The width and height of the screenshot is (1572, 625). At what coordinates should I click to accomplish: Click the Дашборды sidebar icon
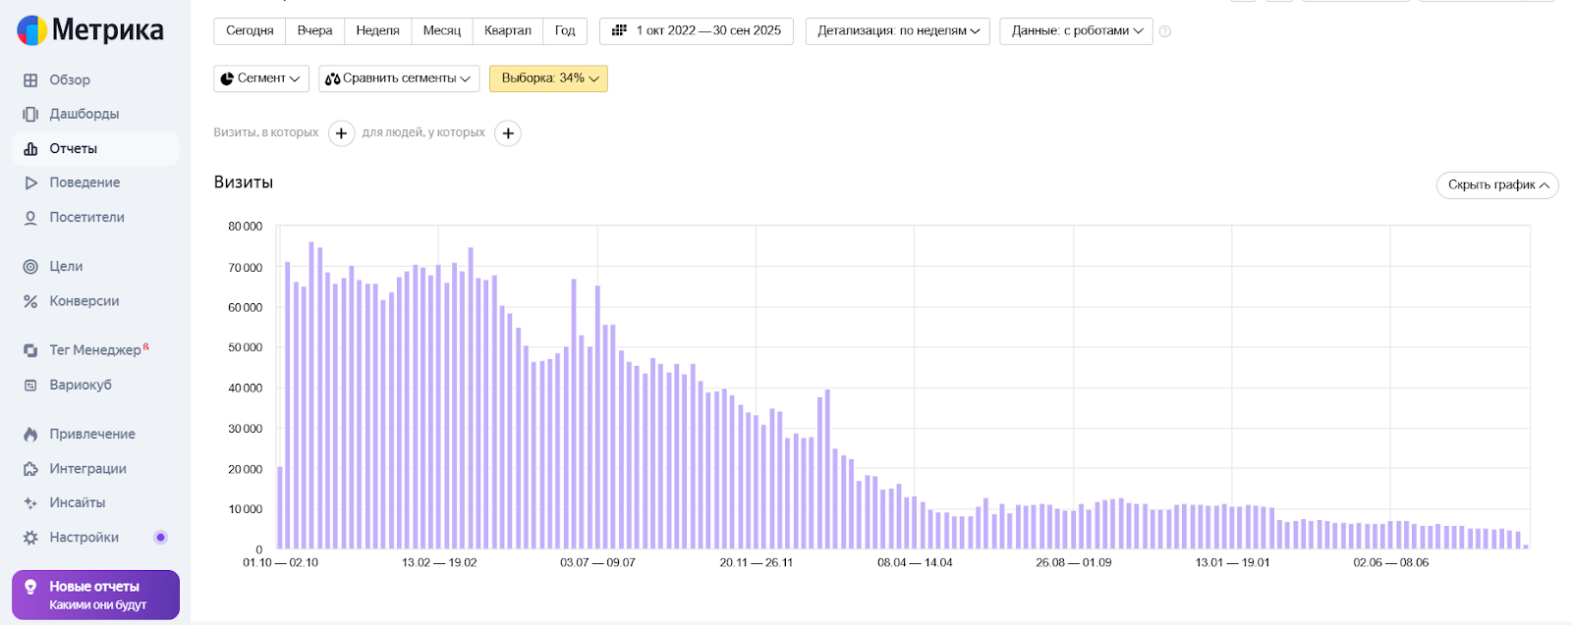(30, 114)
